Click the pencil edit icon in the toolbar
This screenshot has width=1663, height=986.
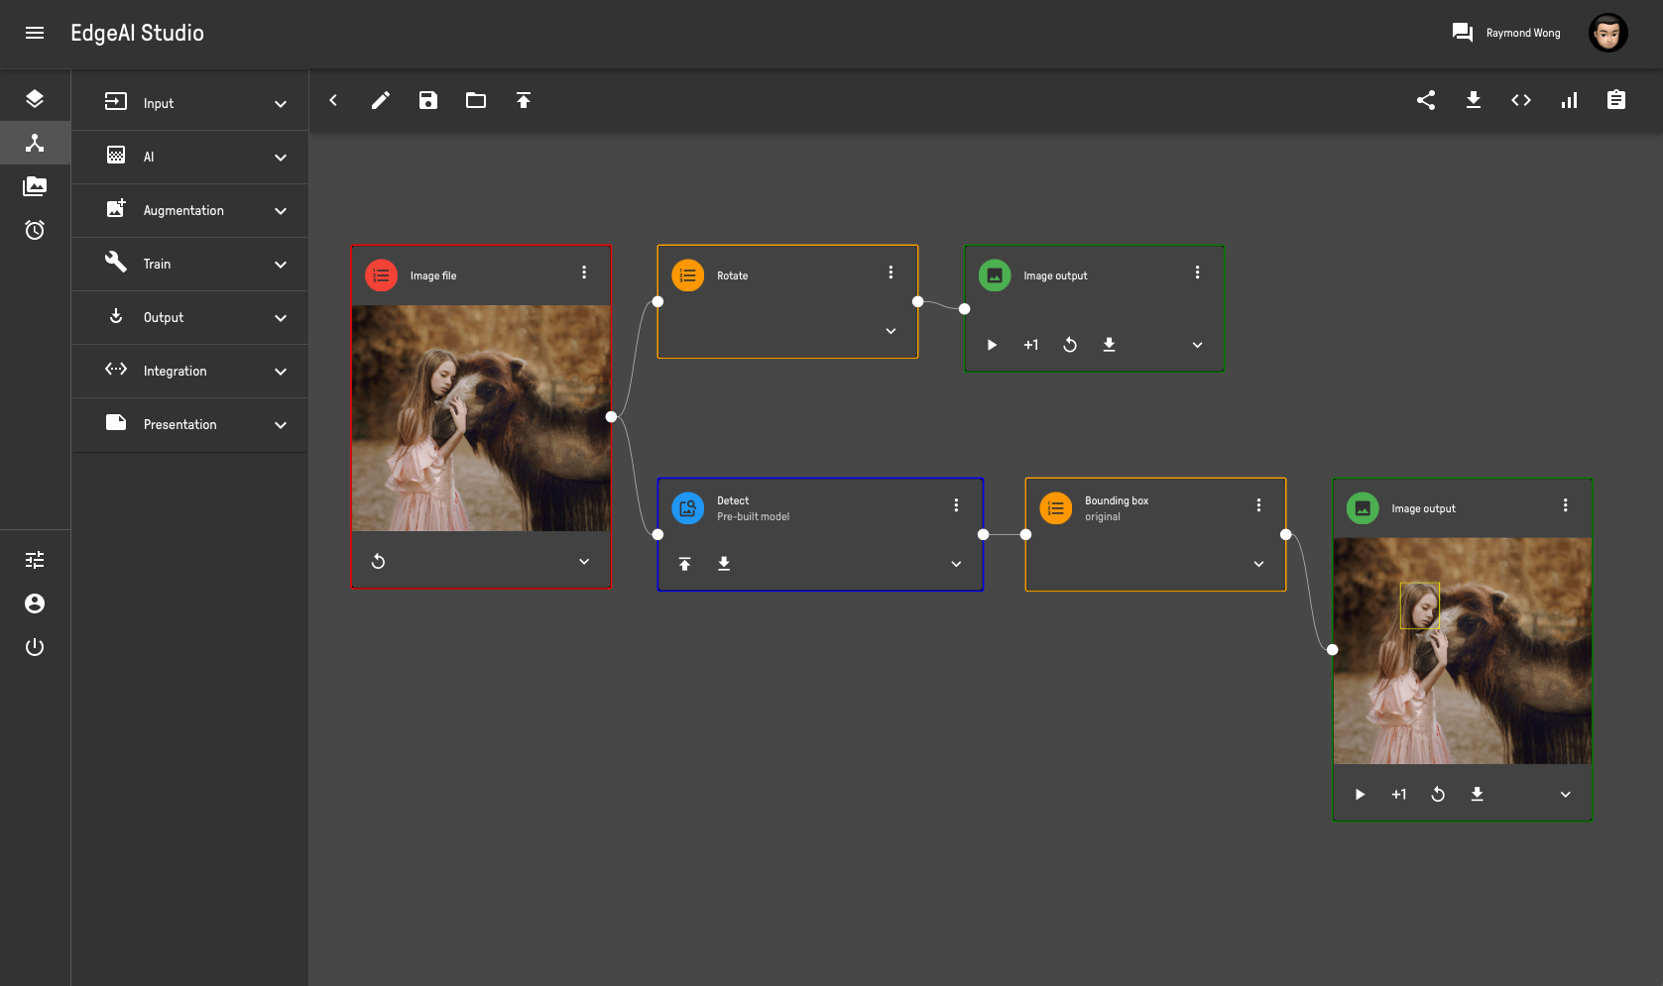pyautogui.click(x=381, y=100)
